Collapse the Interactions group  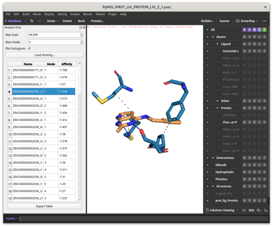pyautogui.click(x=213, y=158)
